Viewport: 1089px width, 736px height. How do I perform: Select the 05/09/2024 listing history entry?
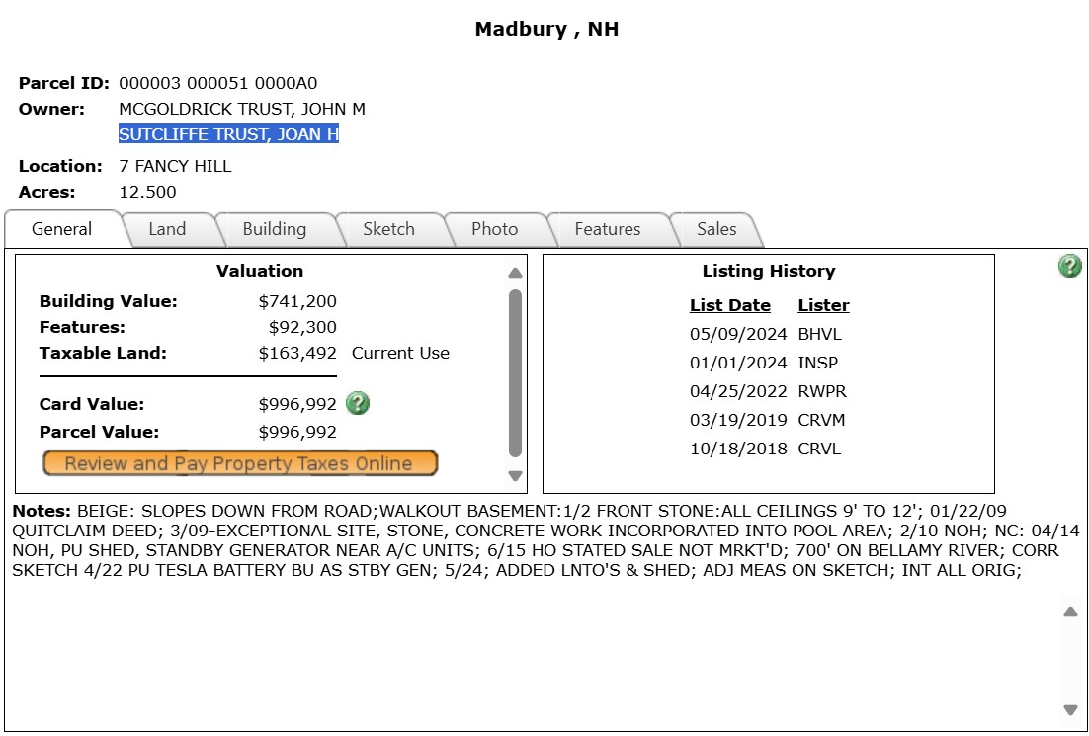pos(737,334)
